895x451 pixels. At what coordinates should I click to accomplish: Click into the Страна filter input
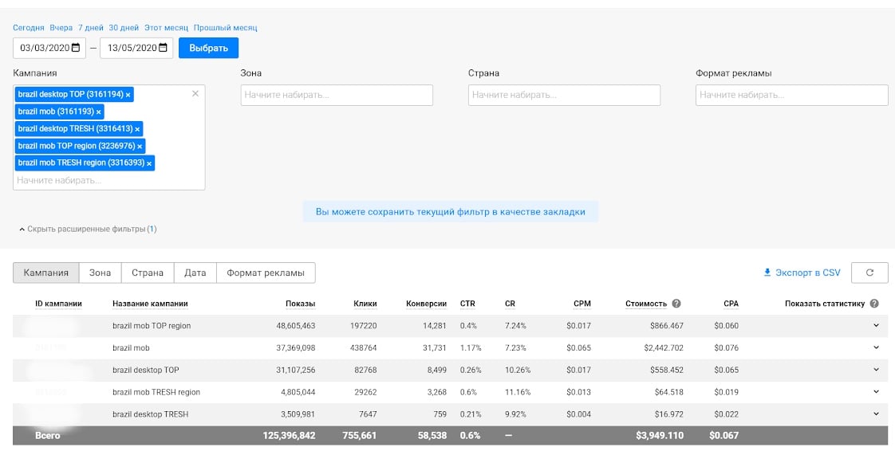[x=564, y=95]
